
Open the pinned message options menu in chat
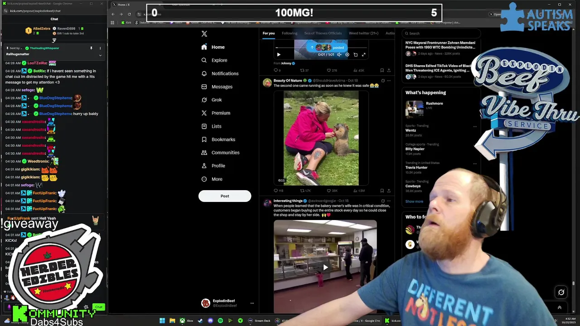click(x=100, y=48)
